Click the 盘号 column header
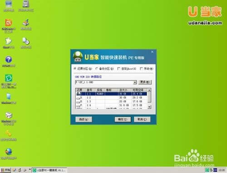 [90, 90]
